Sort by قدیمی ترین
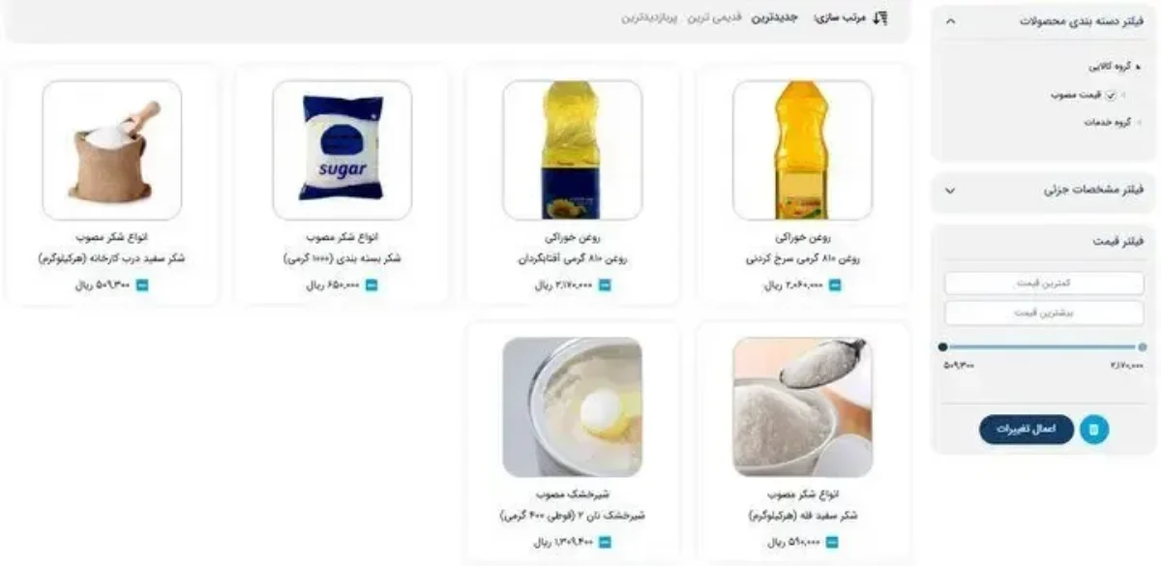Viewport: 1161px width, 566px height. (714, 18)
